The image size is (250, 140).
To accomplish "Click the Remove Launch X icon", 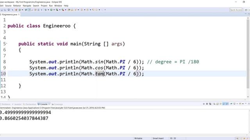I will click(207, 104).
